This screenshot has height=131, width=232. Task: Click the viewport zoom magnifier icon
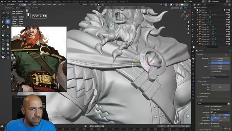pyautogui.click(x=188, y=22)
